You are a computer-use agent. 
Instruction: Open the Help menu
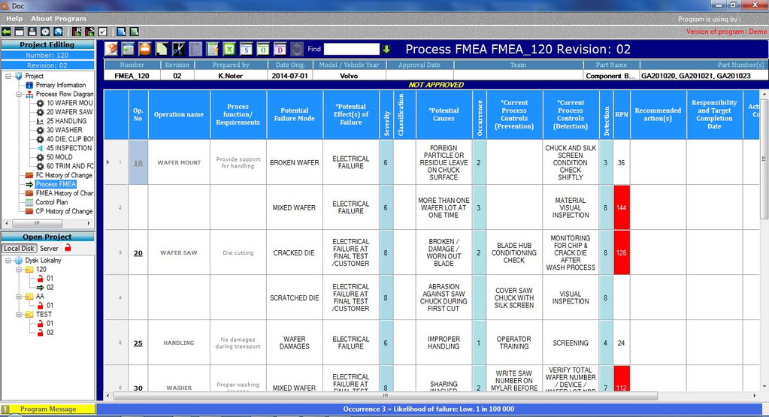tap(14, 19)
